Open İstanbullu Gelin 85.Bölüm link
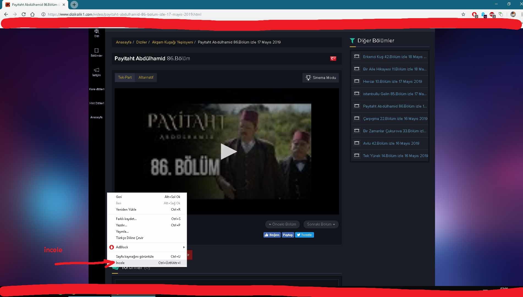 (x=395, y=94)
